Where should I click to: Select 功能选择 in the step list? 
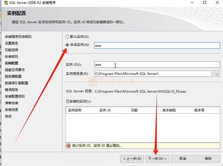pos(11,50)
